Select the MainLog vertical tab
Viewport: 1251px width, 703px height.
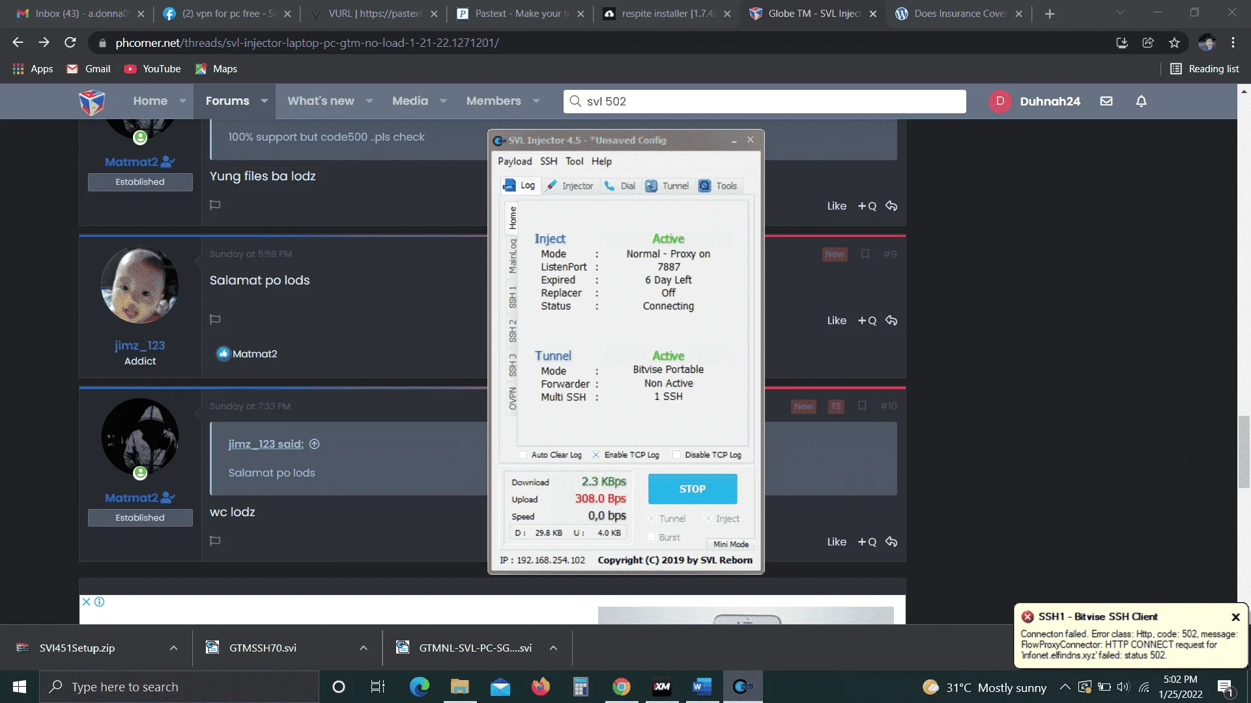coord(513,256)
